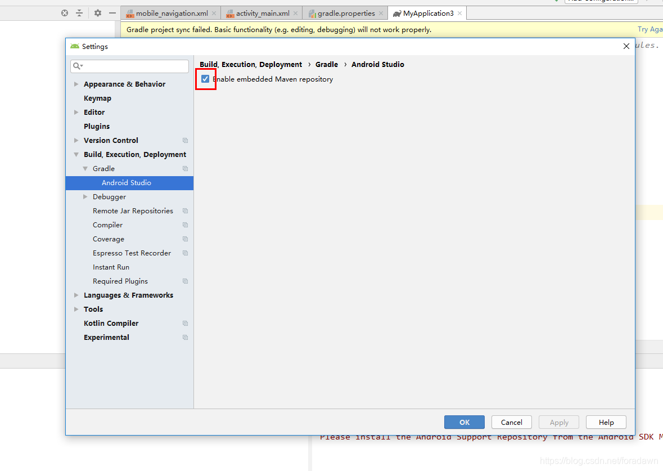Close the MyApplication3 tab
The width and height of the screenshot is (663, 471).
tap(459, 13)
